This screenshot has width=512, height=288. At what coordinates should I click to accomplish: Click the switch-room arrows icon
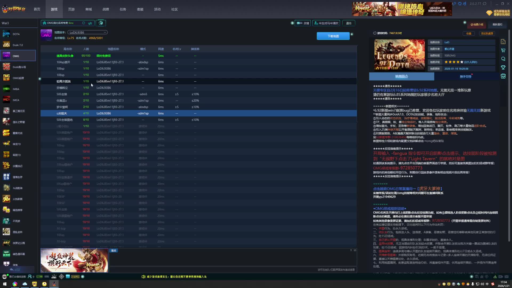point(90,23)
